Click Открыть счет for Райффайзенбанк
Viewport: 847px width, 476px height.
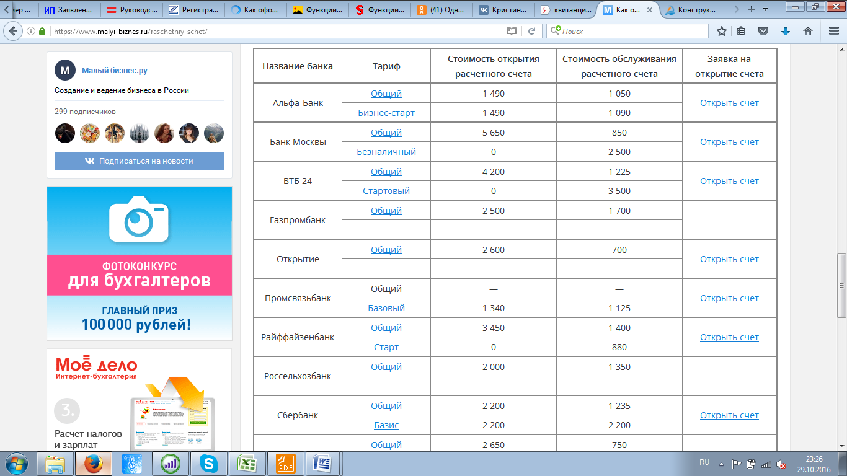[x=729, y=337]
